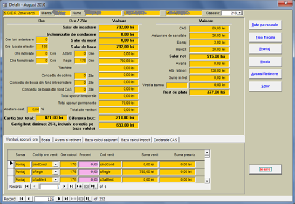Open the Gaseste dropdown list
Screen dimensions: 295x204
pos(240,13)
